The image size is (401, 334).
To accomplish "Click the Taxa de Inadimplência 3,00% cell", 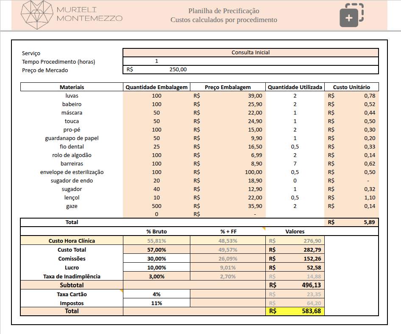I will point(157,276).
